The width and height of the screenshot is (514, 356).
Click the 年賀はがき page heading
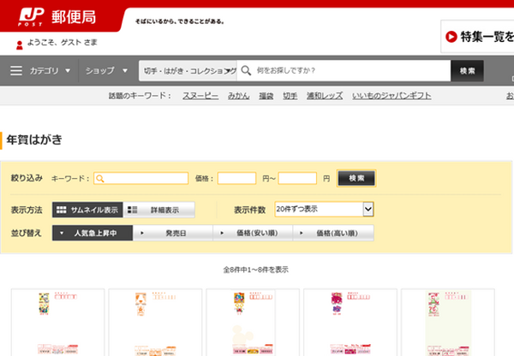34,139
